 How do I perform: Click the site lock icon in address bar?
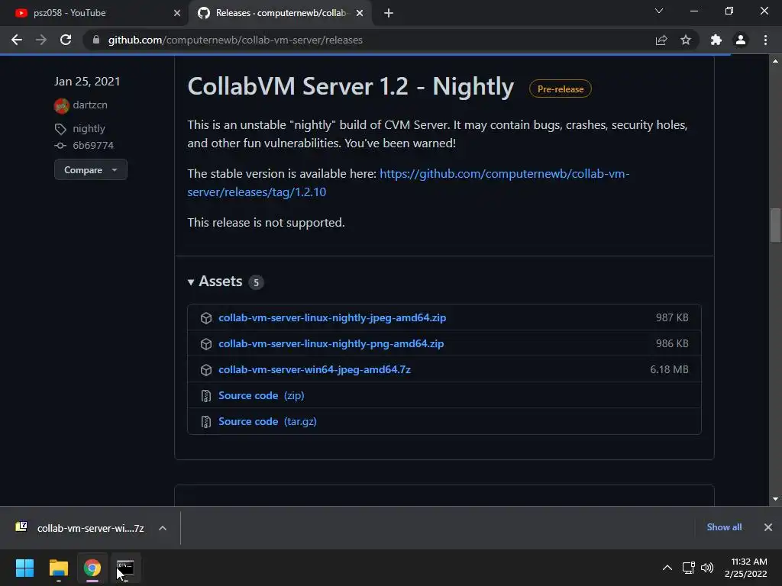click(x=96, y=40)
